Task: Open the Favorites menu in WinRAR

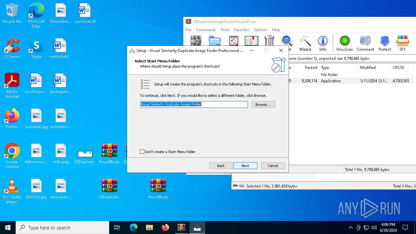Action: coord(241,30)
